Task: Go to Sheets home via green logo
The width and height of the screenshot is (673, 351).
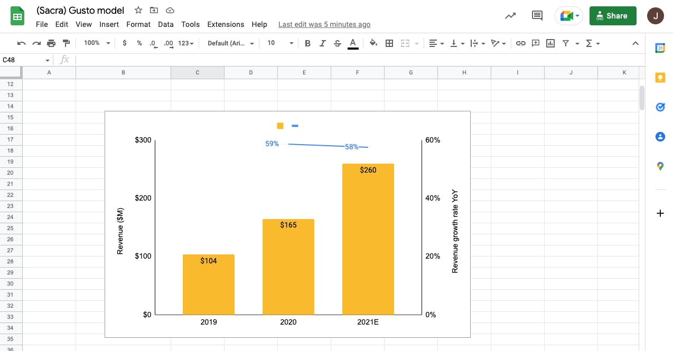Action: pyautogui.click(x=17, y=16)
